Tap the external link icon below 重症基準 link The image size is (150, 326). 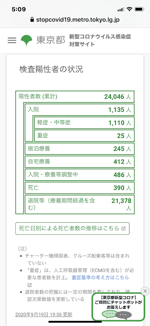point(30,285)
